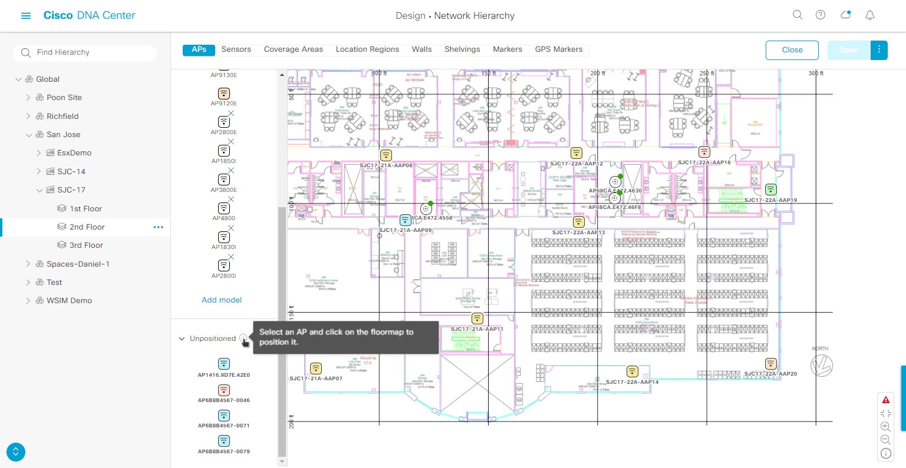This screenshot has width=906, height=468.
Task: Zoom in on the floor map
Action: click(x=885, y=426)
